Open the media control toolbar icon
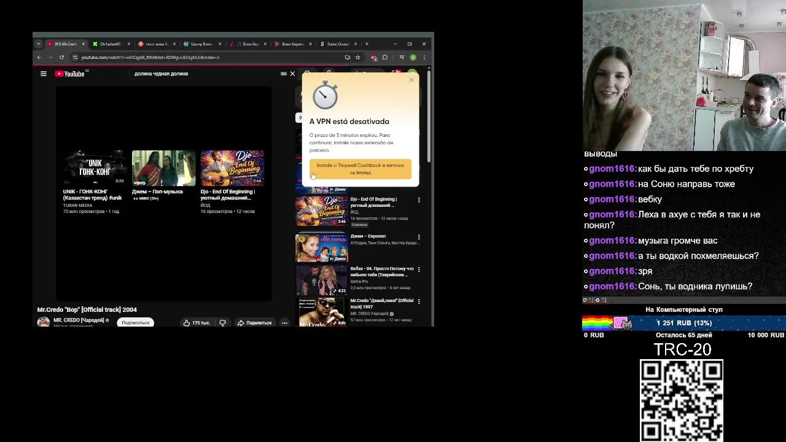Screen dimensions: 786x442 (402, 57)
